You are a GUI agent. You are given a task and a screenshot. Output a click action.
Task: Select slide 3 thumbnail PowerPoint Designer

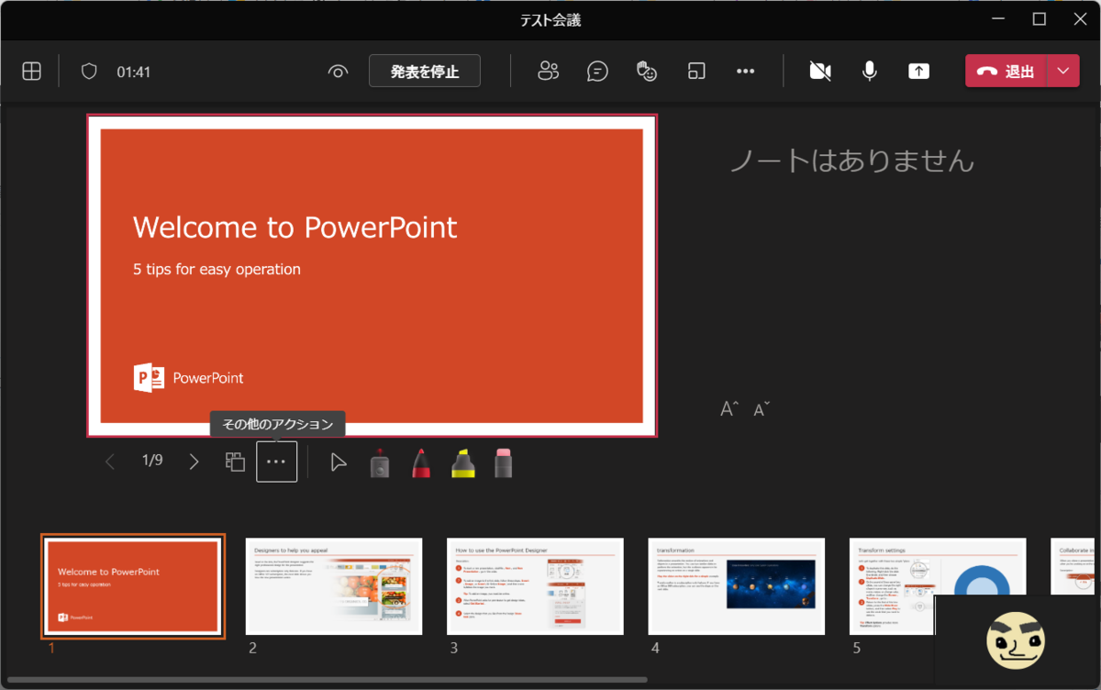[x=535, y=586]
